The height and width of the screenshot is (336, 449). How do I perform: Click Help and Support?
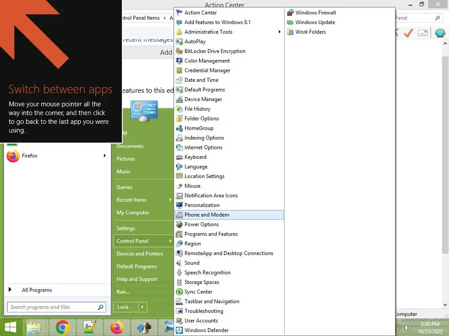tap(137, 279)
